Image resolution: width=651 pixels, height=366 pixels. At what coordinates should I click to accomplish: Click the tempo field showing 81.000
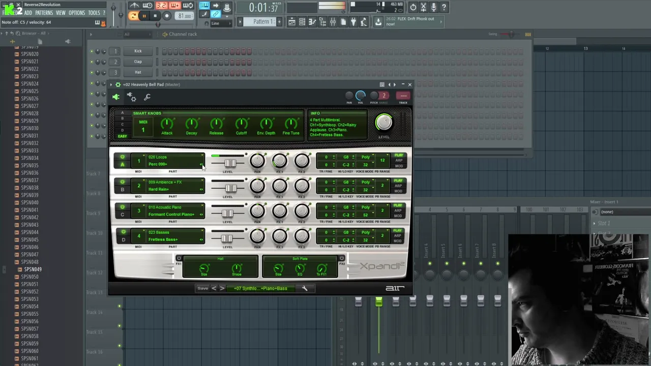[x=184, y=16]
